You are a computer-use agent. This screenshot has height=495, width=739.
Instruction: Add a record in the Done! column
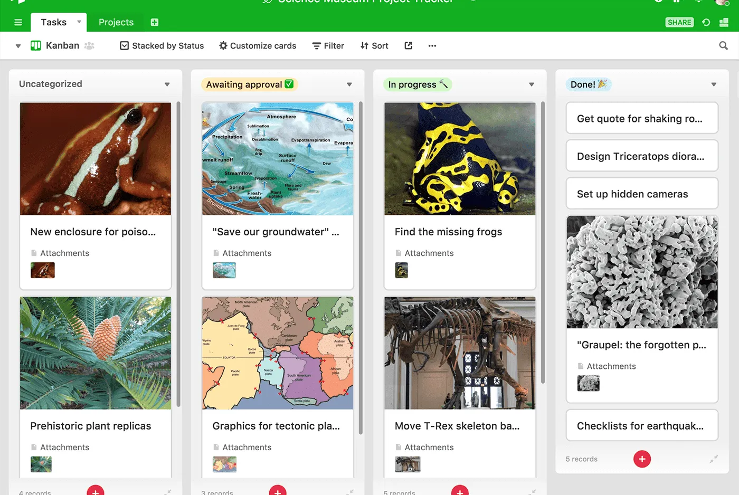point(642,459)
